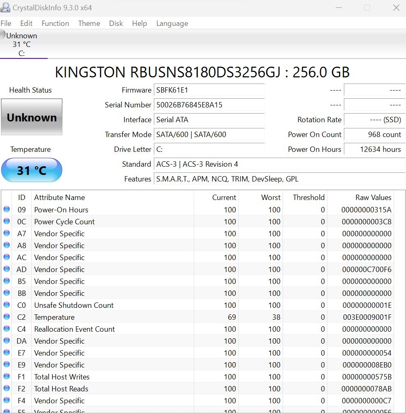Viewport: 406px width, 414px height.
Task: Open the Language menu
Action: 172,23
